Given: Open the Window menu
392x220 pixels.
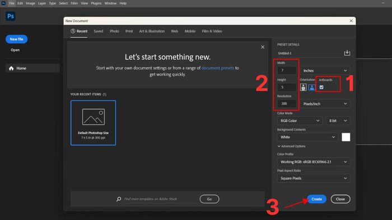Looking at the screenshot, I should tap(110, 3).
